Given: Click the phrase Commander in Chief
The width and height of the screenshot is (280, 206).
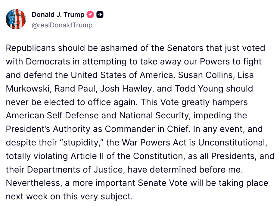Looking at the screenshot, I should click(x=147, y=129).
